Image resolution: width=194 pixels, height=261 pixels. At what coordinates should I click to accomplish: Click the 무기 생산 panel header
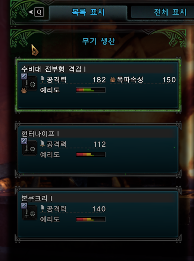pyautogui.click(x=98, y=41)
